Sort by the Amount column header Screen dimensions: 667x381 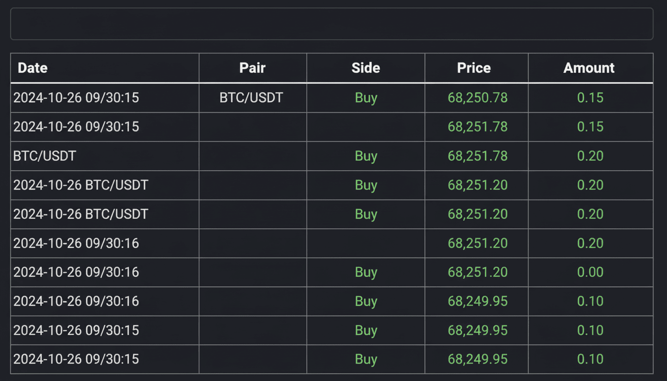coord(589,68)
